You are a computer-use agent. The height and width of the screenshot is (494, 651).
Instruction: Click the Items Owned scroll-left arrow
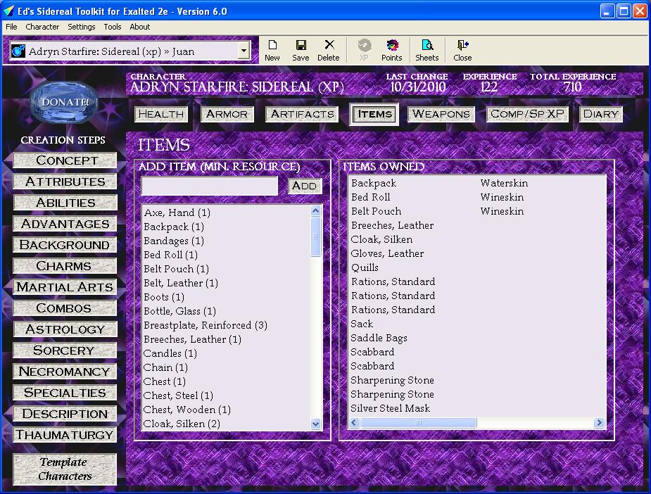pyautogui.click(x=354, y=423)
